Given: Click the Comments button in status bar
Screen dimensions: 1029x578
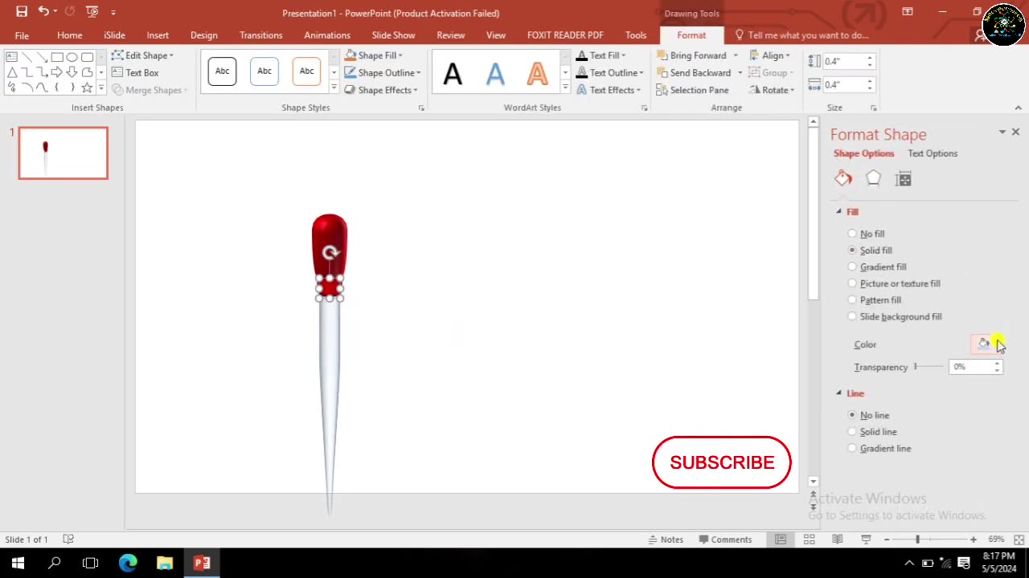Looking at the screenshot, I should 725,539.
